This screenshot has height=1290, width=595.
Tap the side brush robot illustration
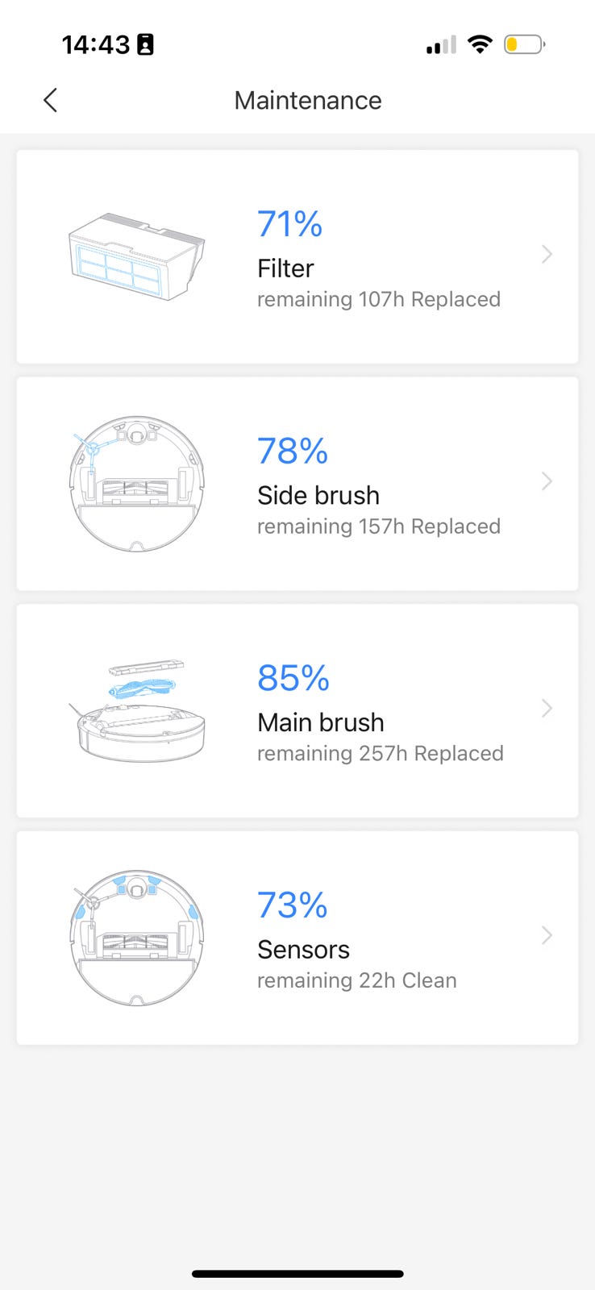pyautogui.click(x=136, y=484)
